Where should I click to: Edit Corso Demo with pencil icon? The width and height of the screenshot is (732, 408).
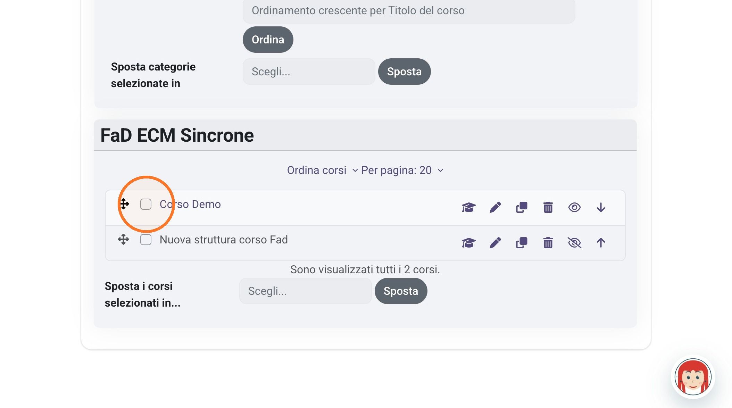pos(495,207)
